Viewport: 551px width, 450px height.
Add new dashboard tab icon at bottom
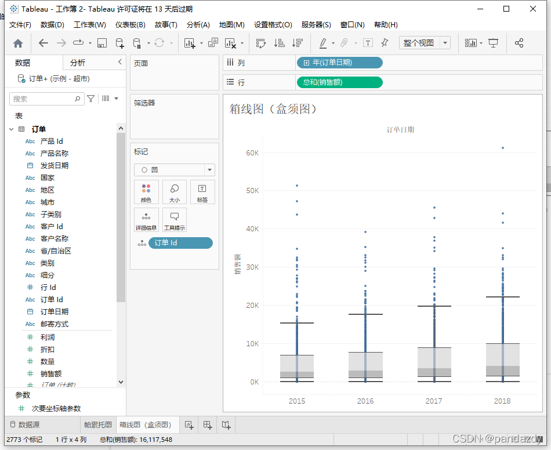(x=208, y=425)
